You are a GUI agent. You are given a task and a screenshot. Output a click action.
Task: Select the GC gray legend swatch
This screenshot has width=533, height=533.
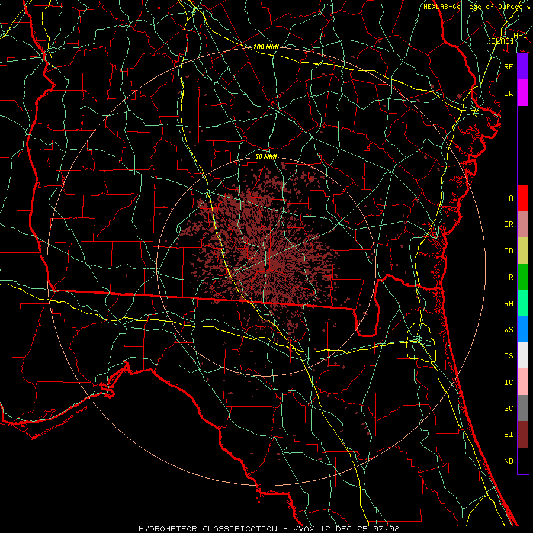(x=523, y=408)
